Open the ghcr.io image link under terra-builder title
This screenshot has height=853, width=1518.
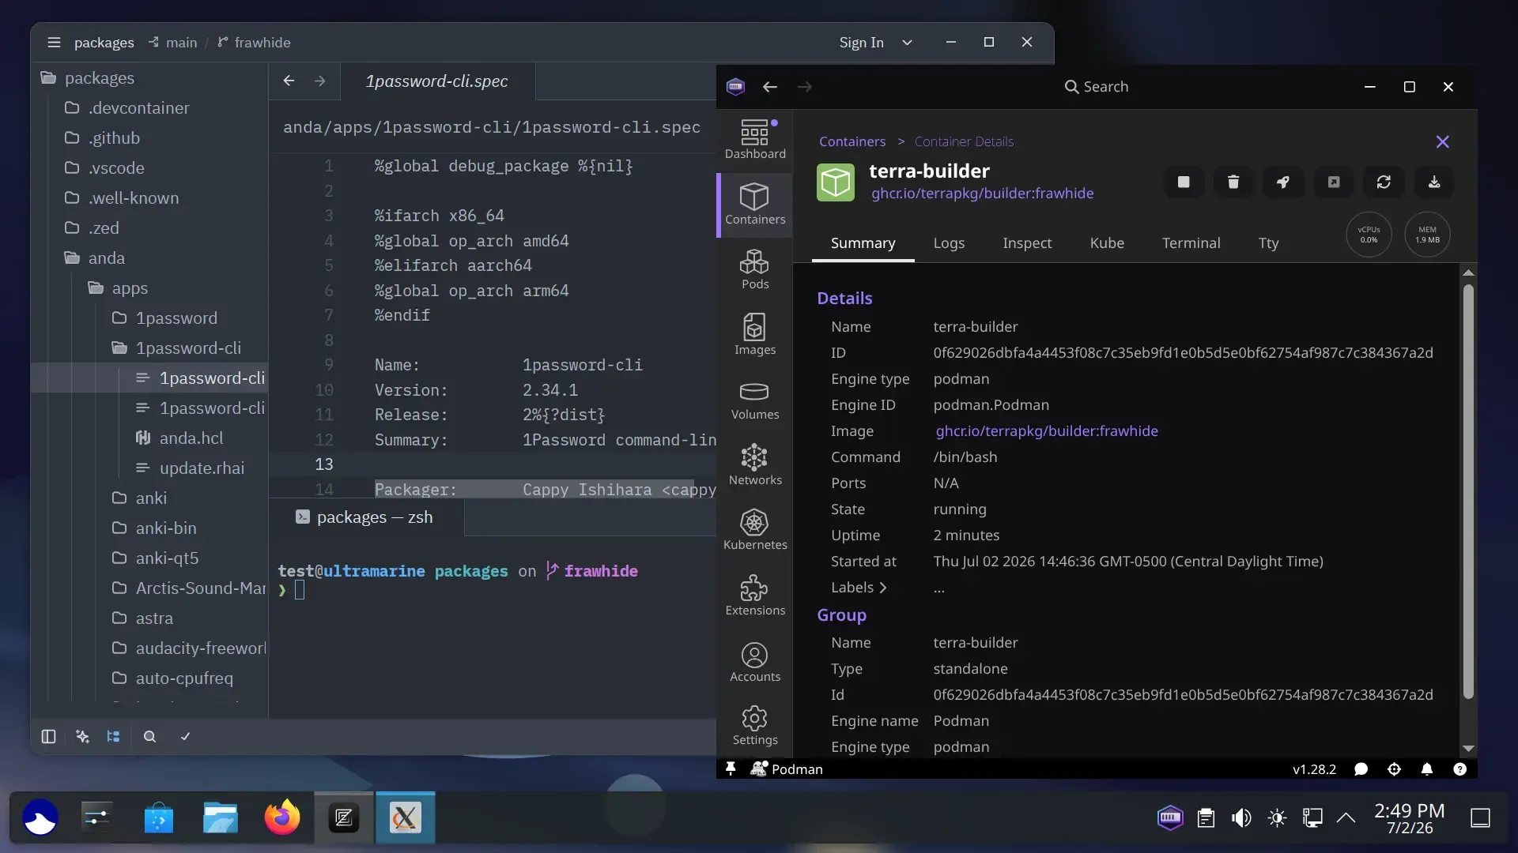(982, 194)
